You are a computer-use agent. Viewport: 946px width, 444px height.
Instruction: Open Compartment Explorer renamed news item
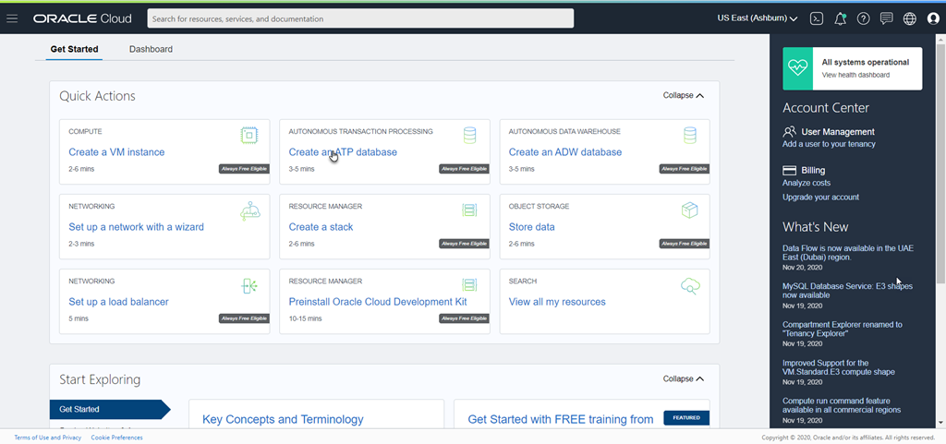[x=843, y=329]
